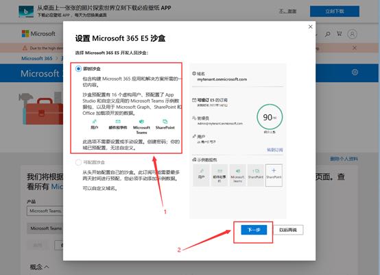Viewport: 380px width, 275px height.
Task: Click the Microsoft 365 breadcrumb link
Action: [x=37, y=58]
